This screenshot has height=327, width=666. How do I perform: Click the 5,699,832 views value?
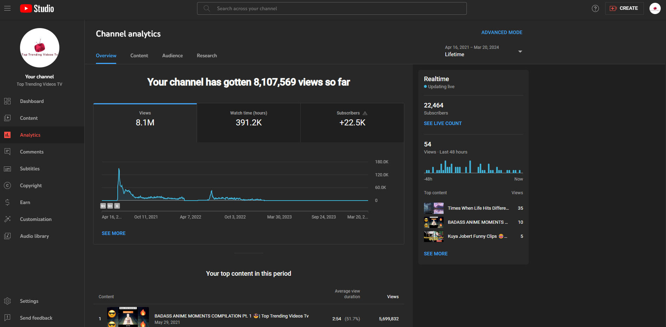[389, 319]
